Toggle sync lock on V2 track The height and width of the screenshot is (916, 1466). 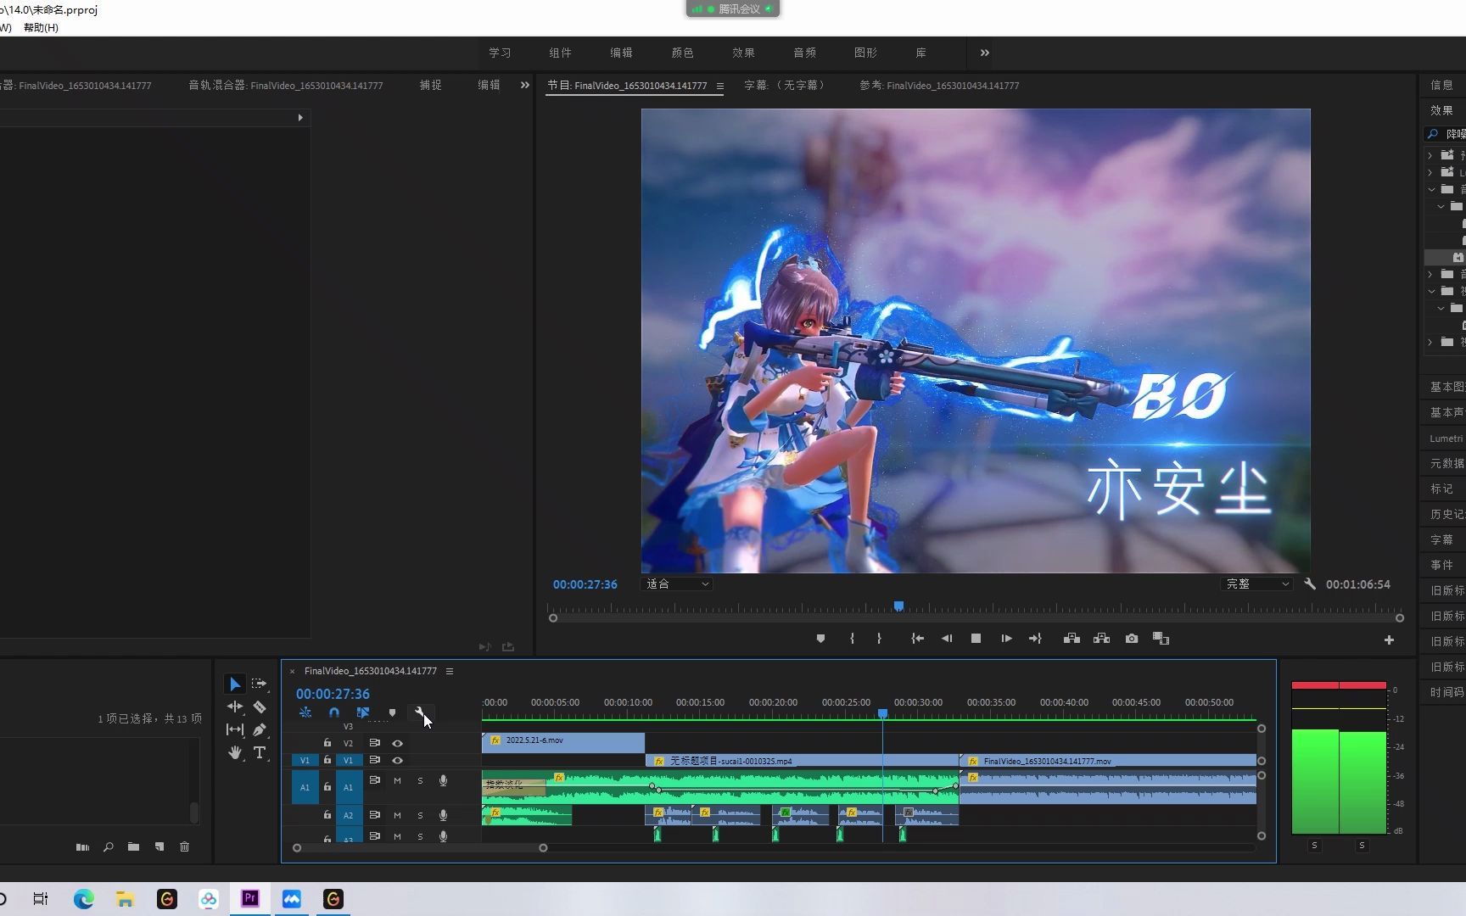tap(374, 743)
